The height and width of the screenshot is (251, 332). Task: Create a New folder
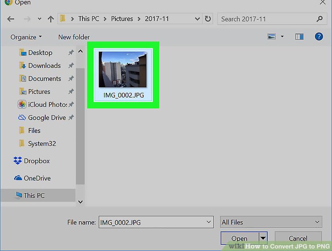[74, 37]
